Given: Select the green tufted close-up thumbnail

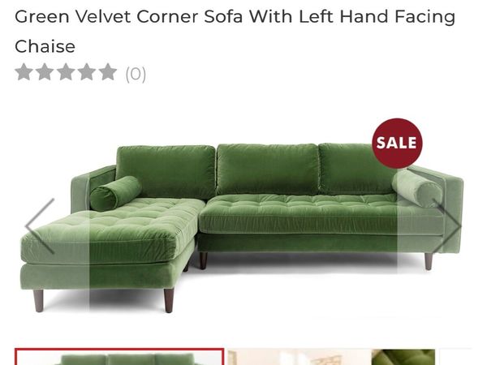Looking at the screenshot, I should (x=403, y=357).
